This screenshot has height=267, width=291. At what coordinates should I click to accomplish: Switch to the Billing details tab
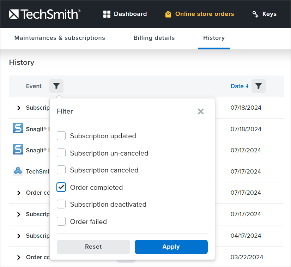point(154,38)
